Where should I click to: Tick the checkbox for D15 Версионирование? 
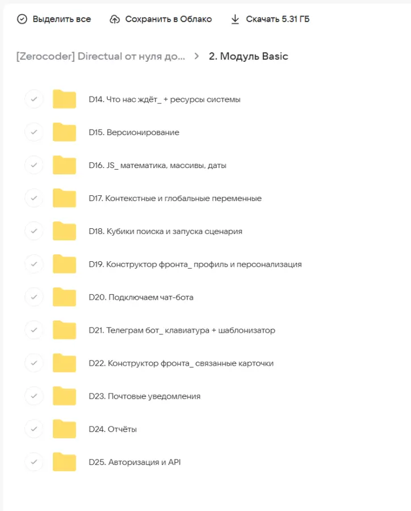point(34,132)
